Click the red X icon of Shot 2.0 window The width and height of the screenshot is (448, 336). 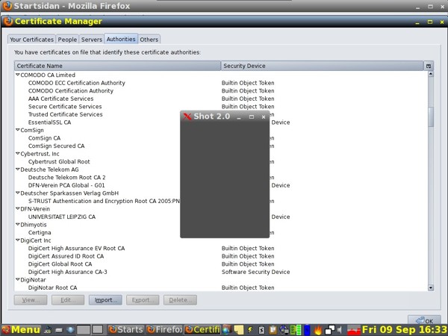[187, 116]
